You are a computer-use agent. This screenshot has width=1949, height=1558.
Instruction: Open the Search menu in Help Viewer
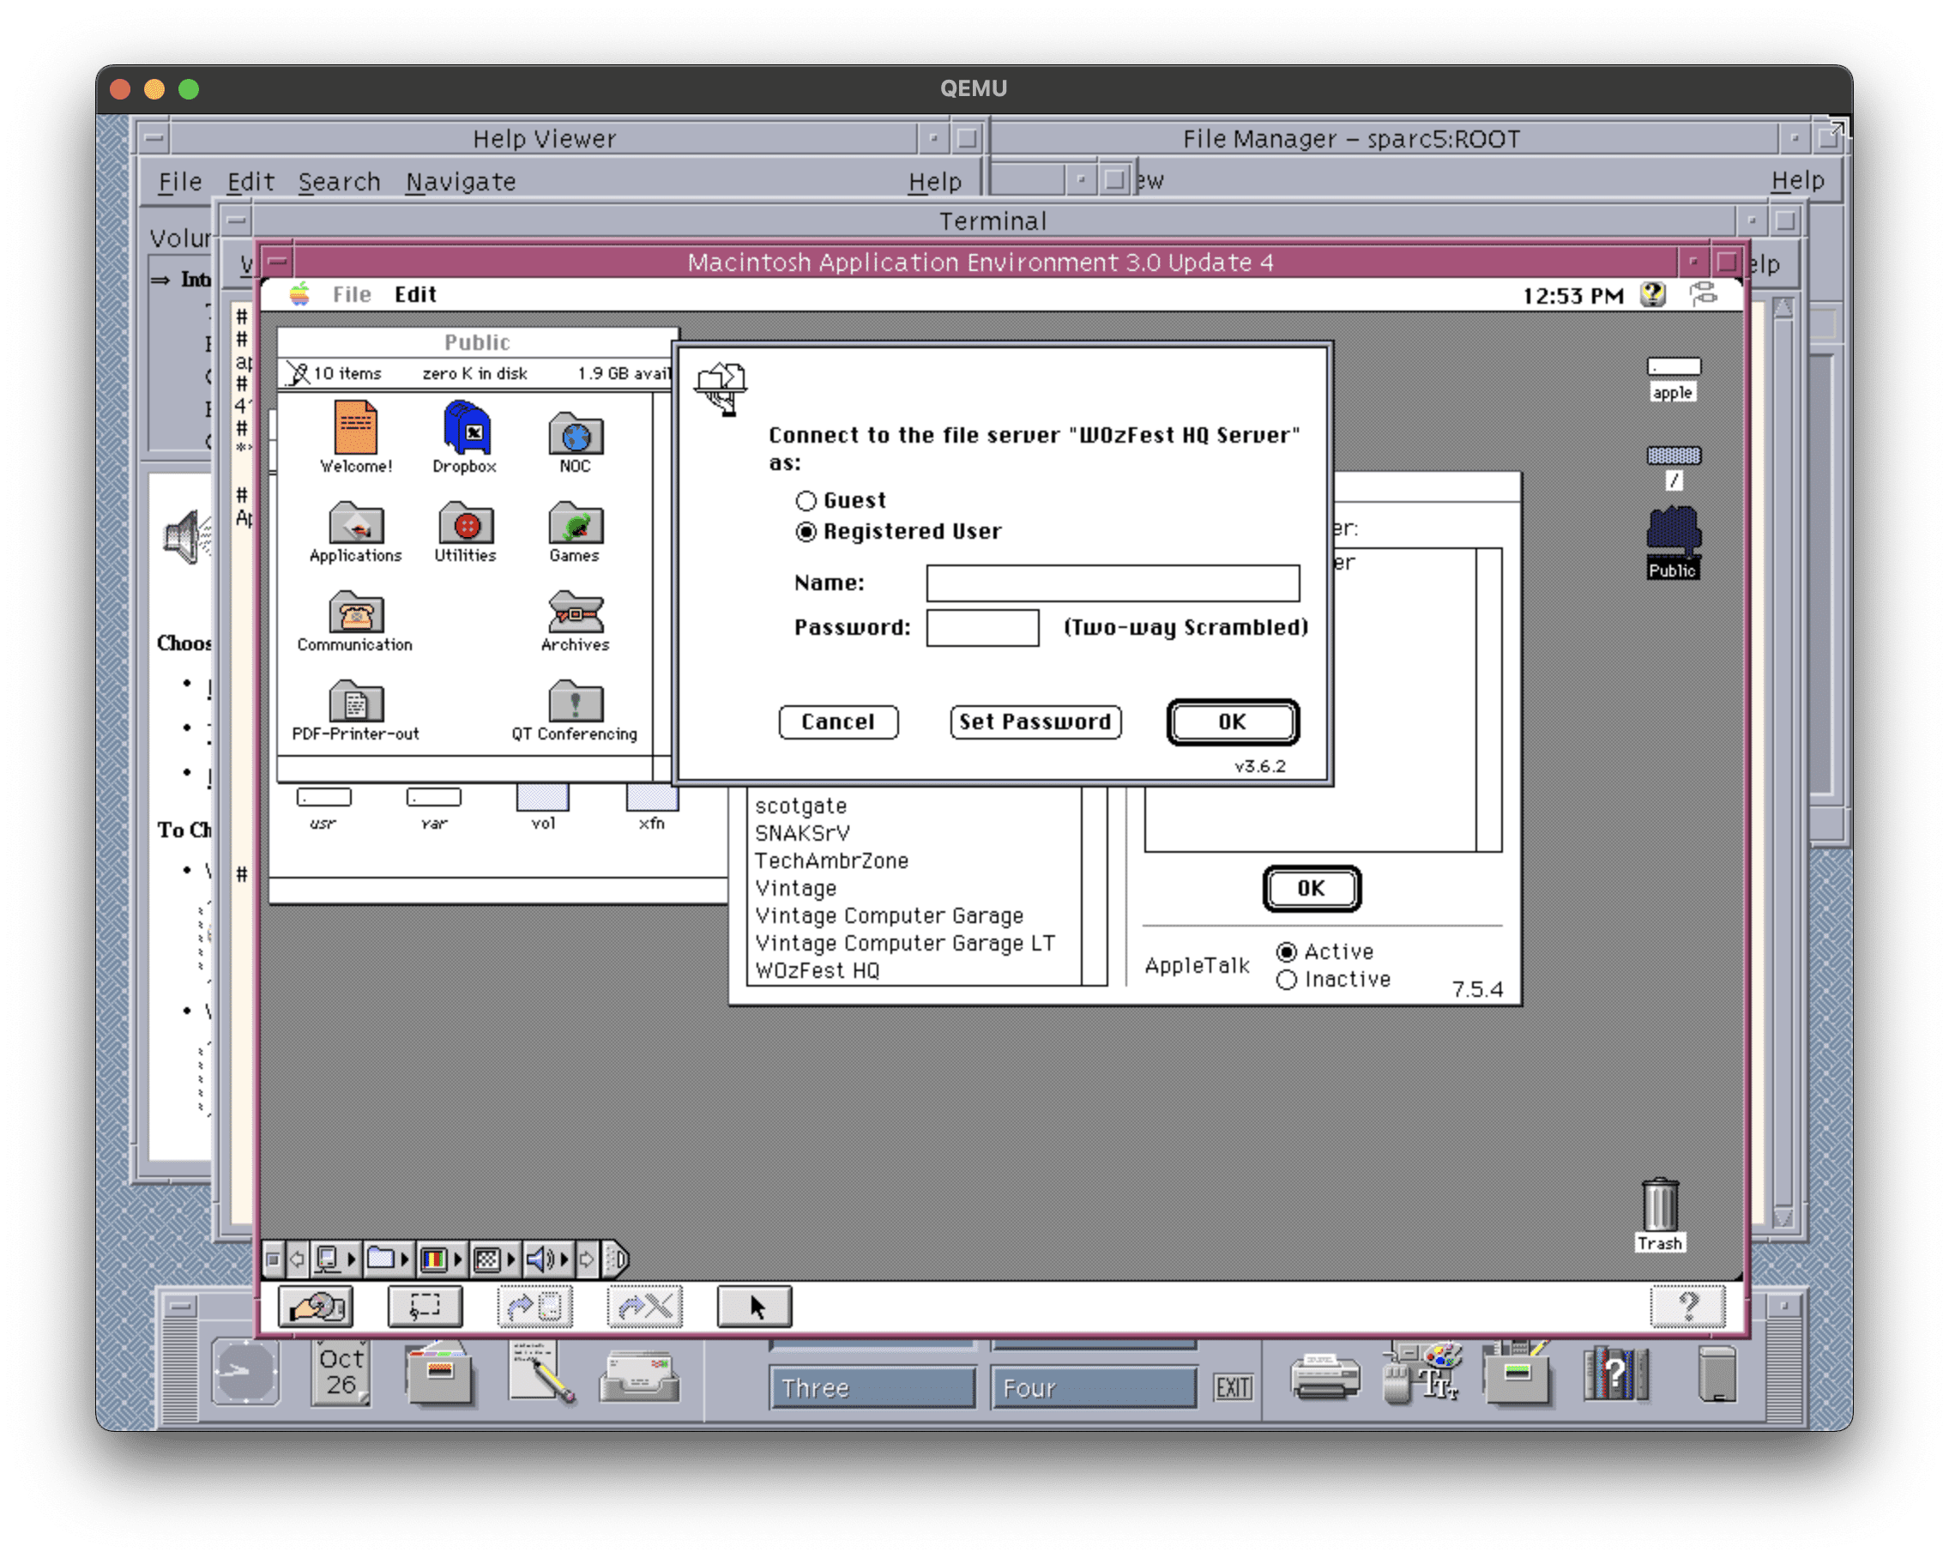pyautogui.click(x=340, y=181)
